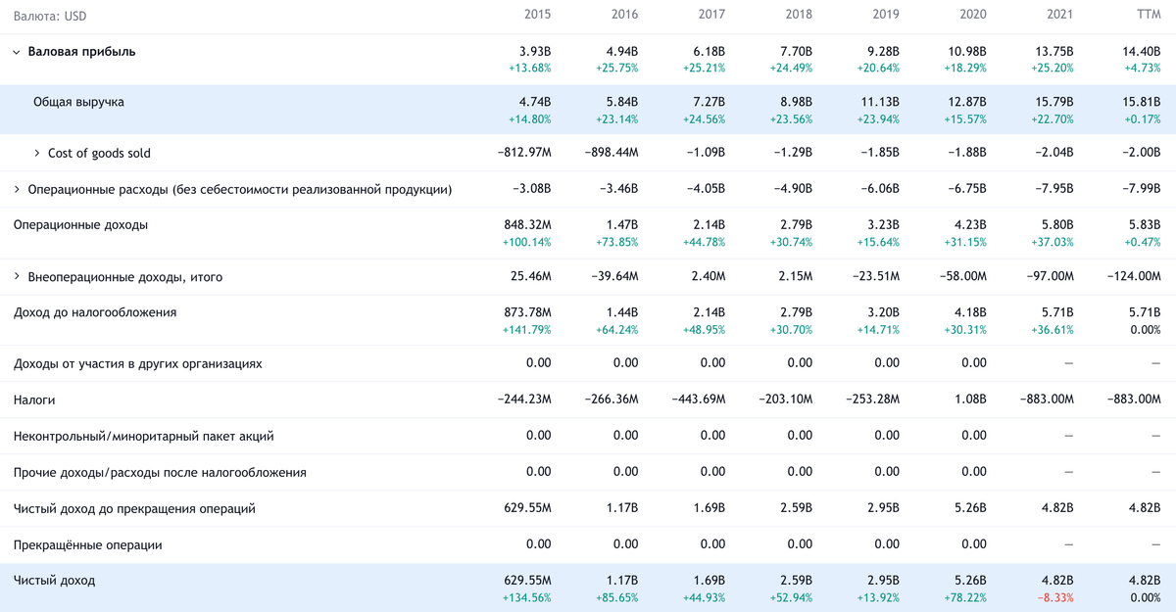Click the 14.40B gross profit TTM value

pos(1141,51)
